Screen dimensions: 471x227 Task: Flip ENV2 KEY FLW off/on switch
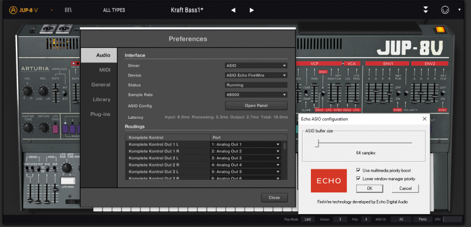(x=443, y=93)
